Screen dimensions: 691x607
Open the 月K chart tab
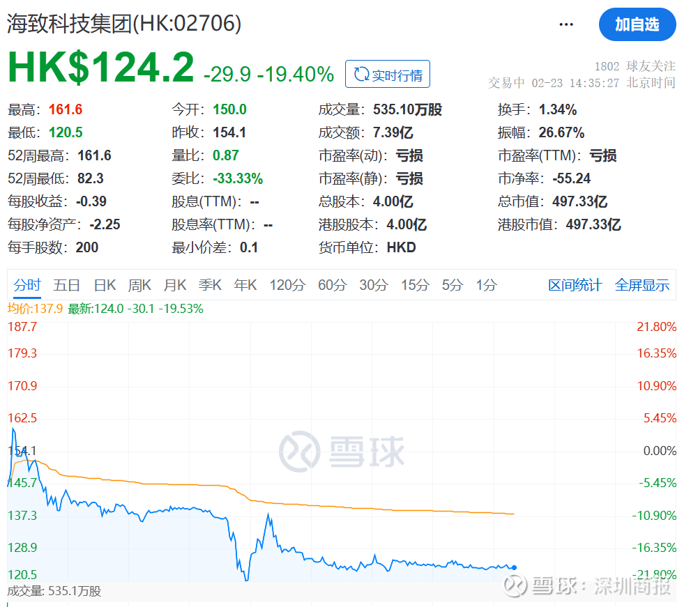[175, 285]
